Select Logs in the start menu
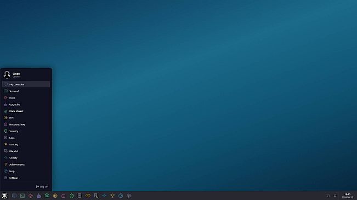357x200 pixels. [x=26, y=138]
